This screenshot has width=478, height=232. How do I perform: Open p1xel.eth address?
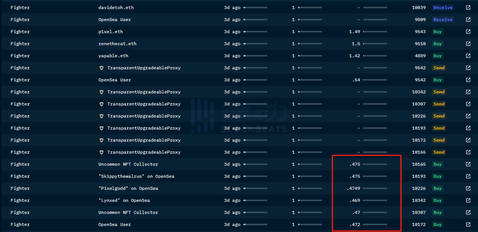[x=111, y=32]
